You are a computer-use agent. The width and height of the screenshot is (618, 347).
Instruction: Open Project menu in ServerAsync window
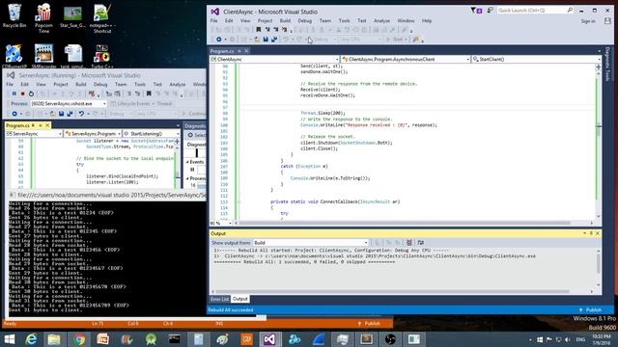click(x=61, y=84)
